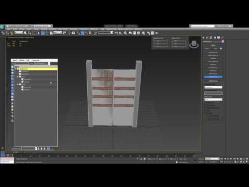Activate the Select and Move tool
The width and height of the screenshot is (249, 187).
tap(43, 33)
